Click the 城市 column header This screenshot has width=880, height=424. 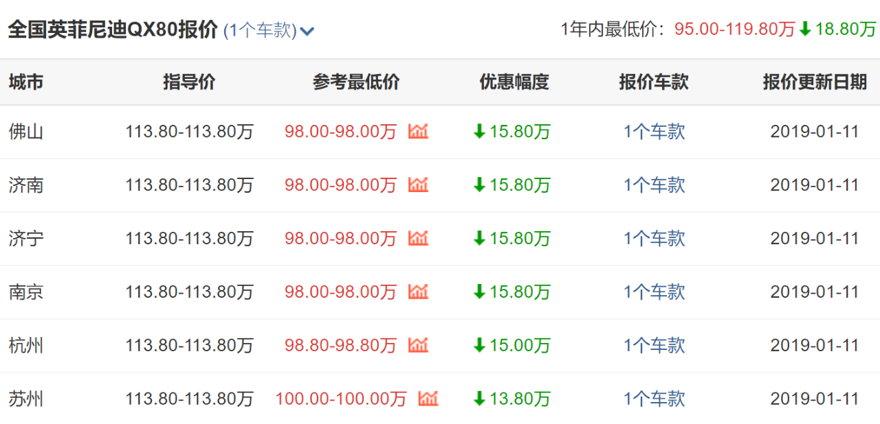[x=26, y=82]
